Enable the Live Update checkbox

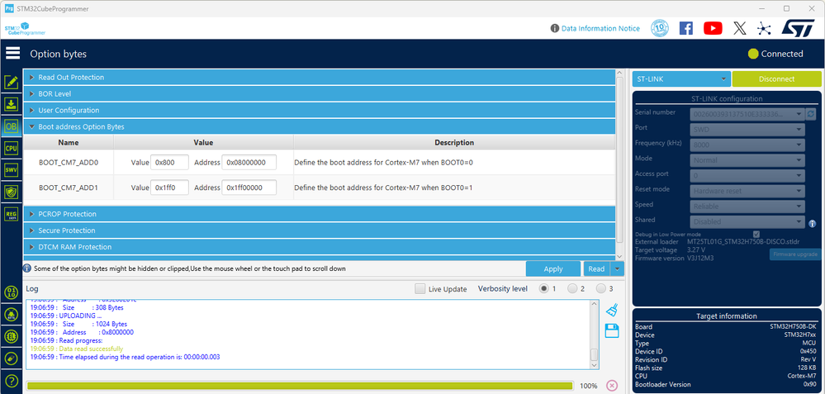pos(420,289)
